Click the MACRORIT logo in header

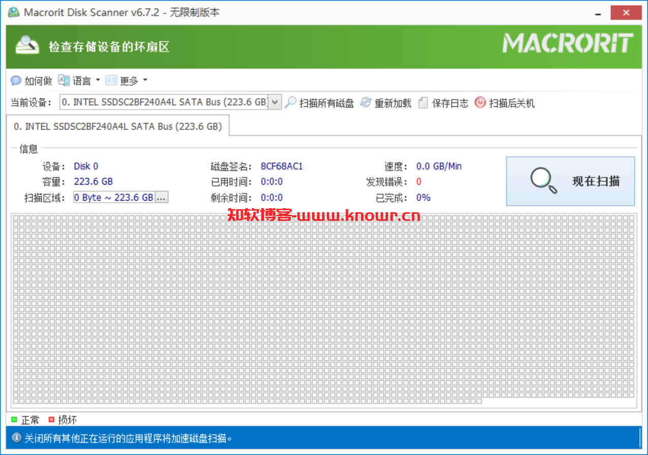(568, 43)
